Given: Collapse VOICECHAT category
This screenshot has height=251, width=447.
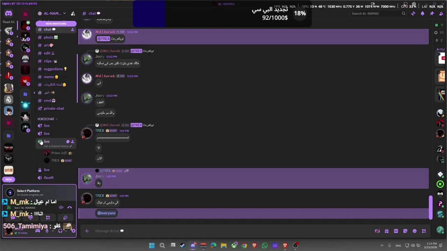Looking at the screenshot, I should 47,119.
